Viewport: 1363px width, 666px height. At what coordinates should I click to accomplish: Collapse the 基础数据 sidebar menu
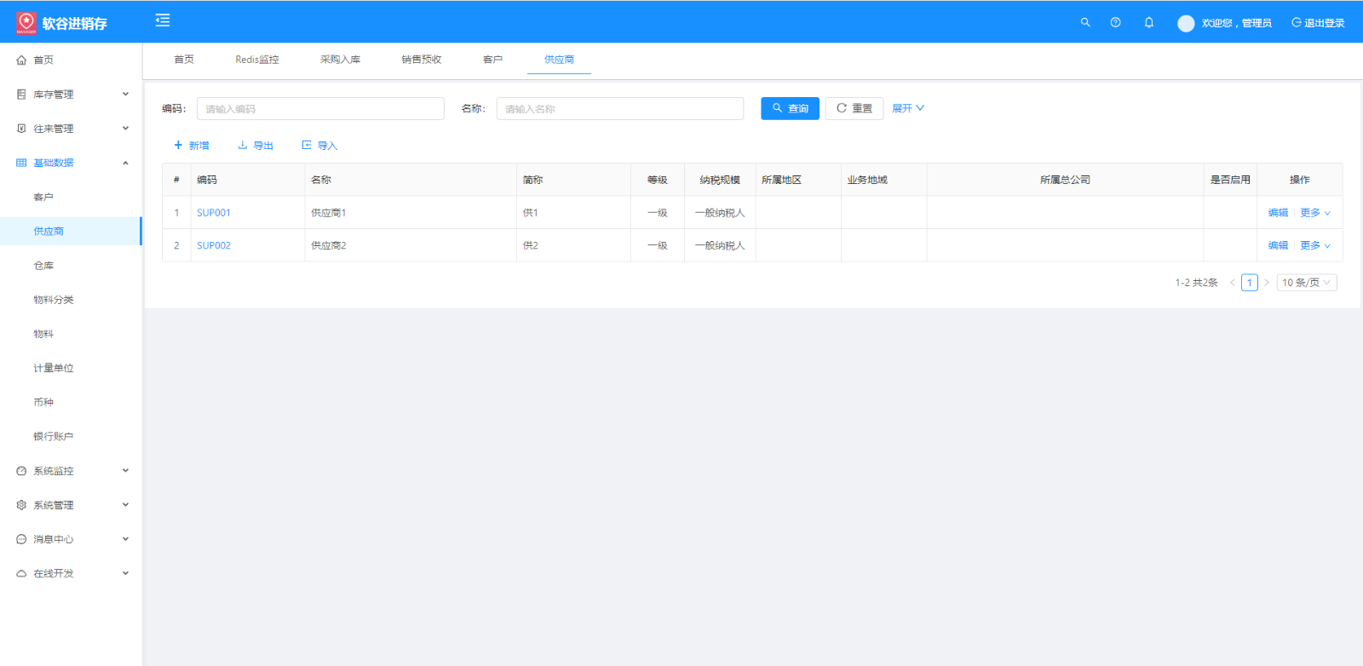pos(72,163)
